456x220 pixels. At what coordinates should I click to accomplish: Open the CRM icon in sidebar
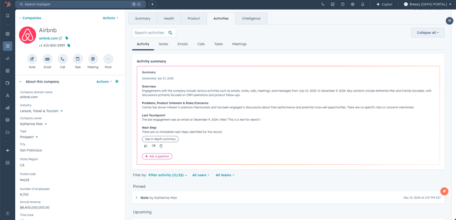7,46
